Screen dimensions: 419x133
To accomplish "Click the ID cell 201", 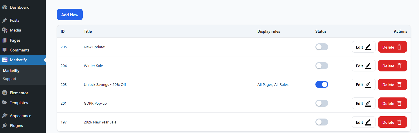I will tap(64, 103).
